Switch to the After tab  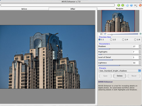pos(73,9)
